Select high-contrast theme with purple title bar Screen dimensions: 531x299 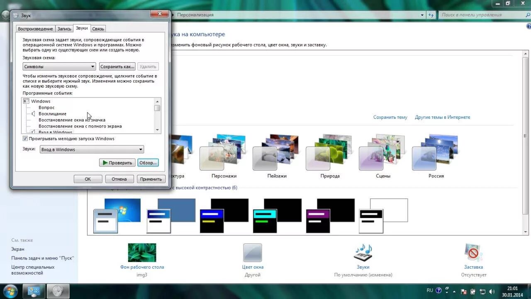pyautogui.click(x=330, y=216)
